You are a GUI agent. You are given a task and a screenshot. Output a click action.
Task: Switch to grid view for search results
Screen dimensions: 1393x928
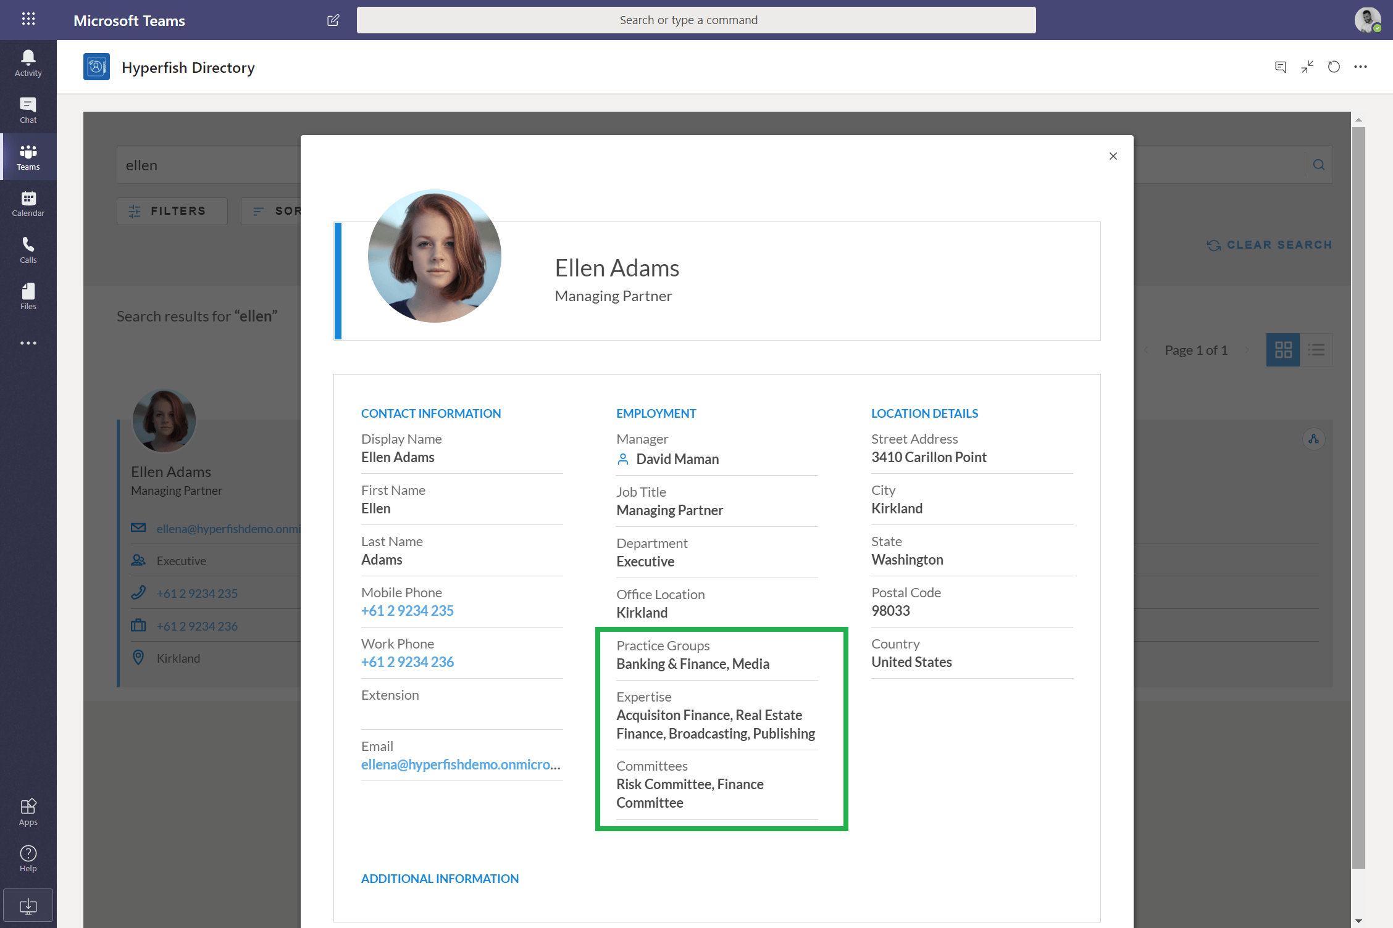point(1283,350)
